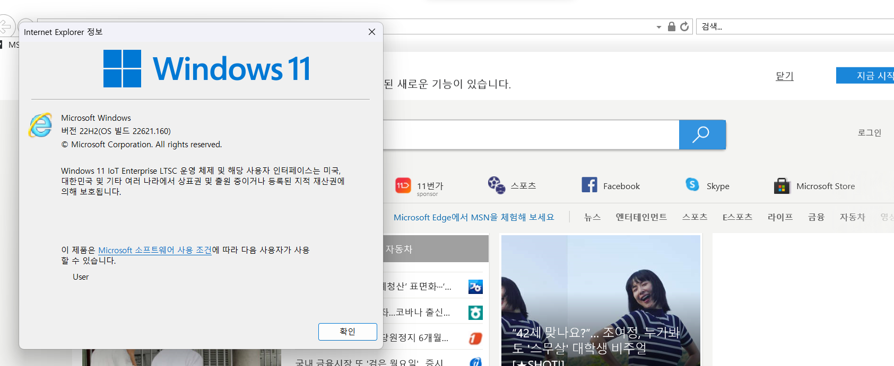The width and height of the screenshot is (894, 366).
Task: Select the 스포츠 tab in the navigation bar
Action: click(x=695, y=217)
